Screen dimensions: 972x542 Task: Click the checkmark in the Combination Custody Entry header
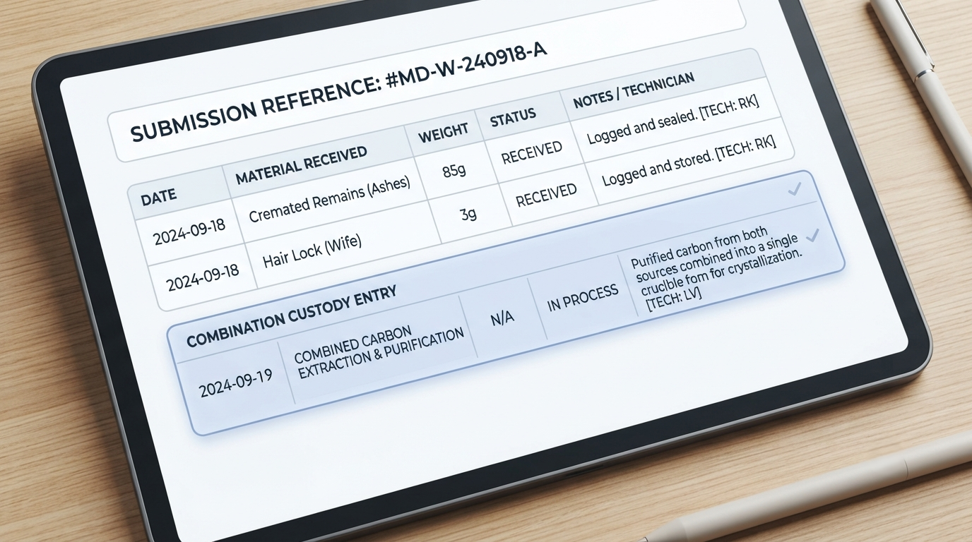click(x=795, y=189)
